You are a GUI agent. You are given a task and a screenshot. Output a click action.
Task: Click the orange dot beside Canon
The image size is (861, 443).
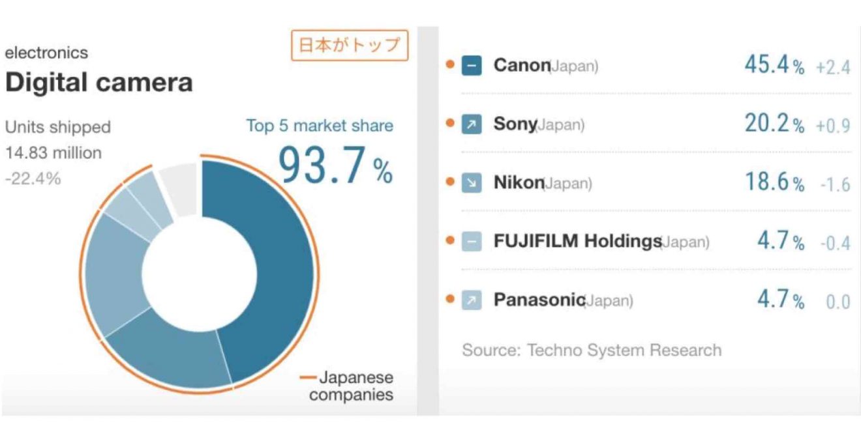click(449, 64)
